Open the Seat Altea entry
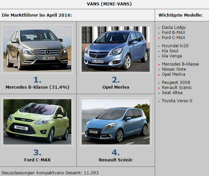This screenshot has height=176, width=209. pos(172,93)
